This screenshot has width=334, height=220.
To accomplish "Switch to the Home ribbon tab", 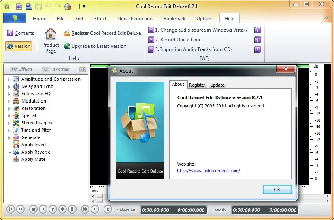I will [x=39, y=19].
